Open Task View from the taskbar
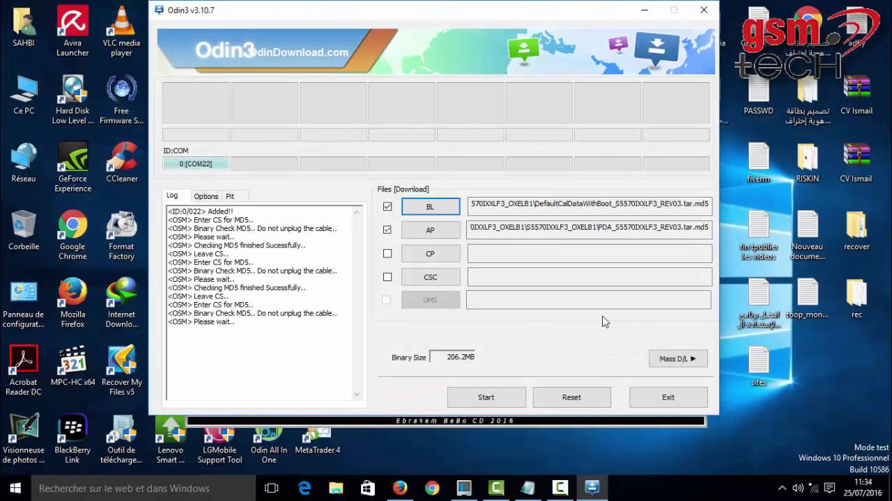Image resolution: width=892 pixels, height=501 pixels. point(272,488)
